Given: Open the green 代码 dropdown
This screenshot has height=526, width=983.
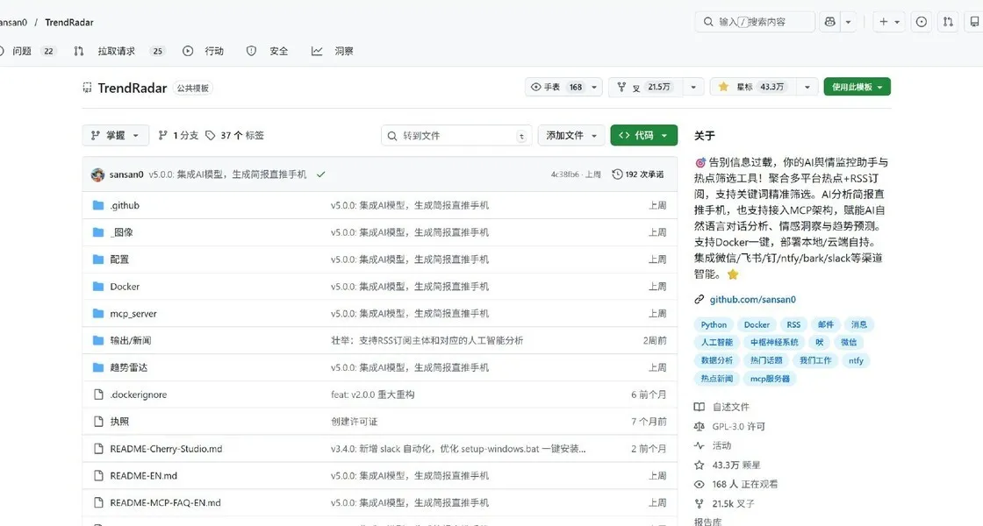Looking at the screenshot, I should point(643,135).
